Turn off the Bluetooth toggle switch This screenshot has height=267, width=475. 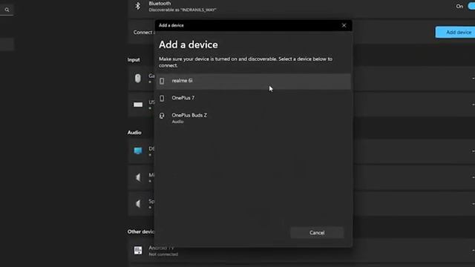click(471, 7)
